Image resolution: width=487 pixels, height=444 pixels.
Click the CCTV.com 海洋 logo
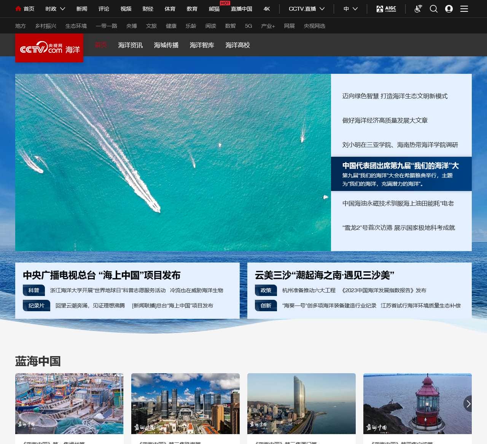(49, 48)
